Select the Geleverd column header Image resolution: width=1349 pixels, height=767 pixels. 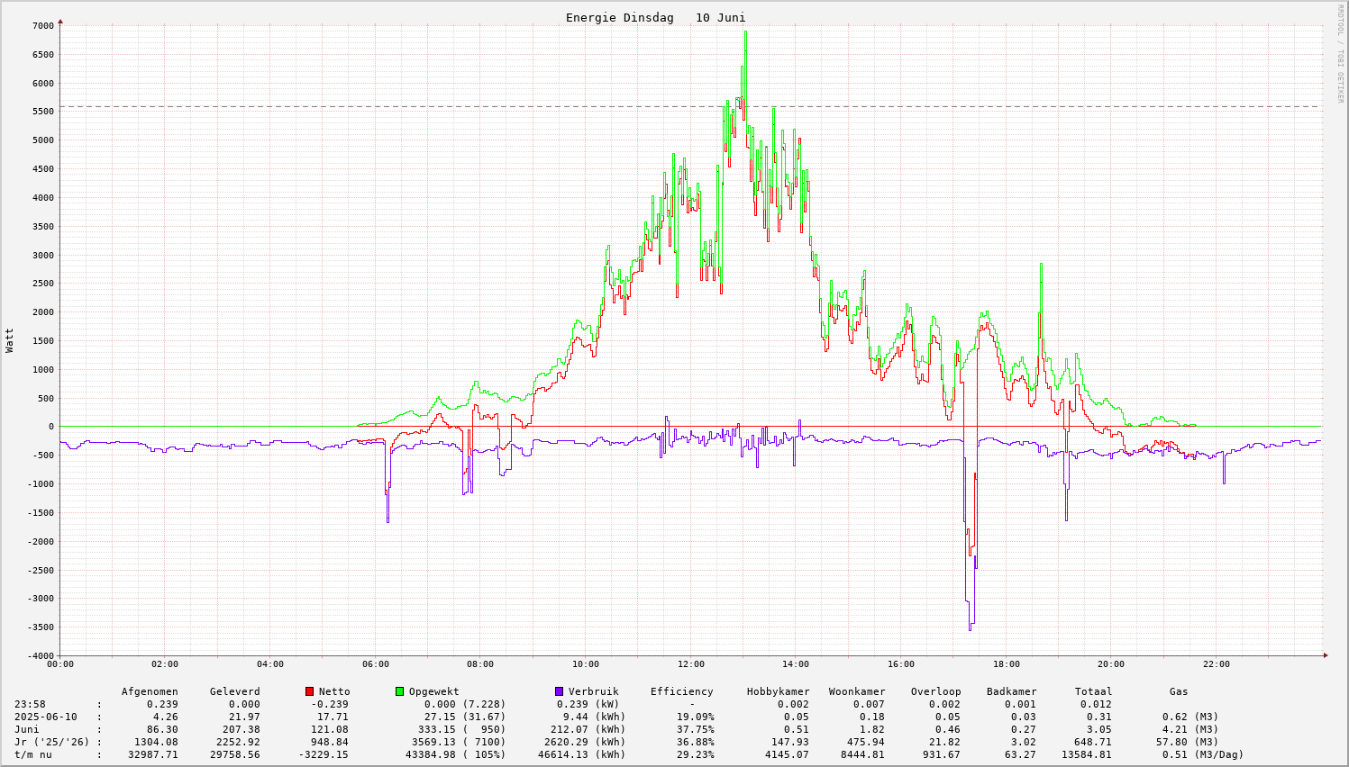point(234,691)
